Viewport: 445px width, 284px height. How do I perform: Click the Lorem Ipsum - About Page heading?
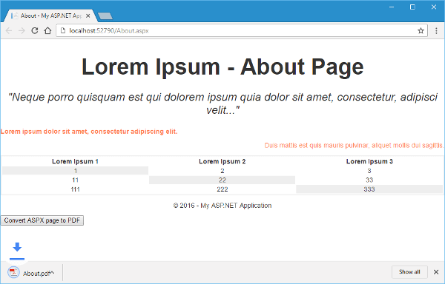tap(222, 67)
